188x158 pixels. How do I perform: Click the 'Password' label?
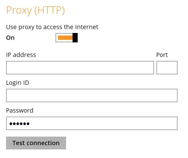pos(20,110)
